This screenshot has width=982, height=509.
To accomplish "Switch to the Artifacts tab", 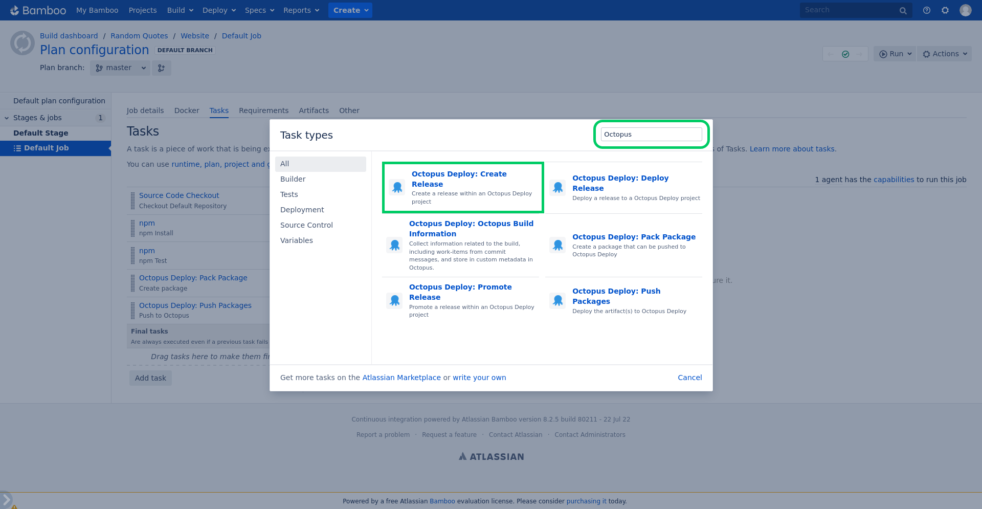I will (x=314, y=110).
